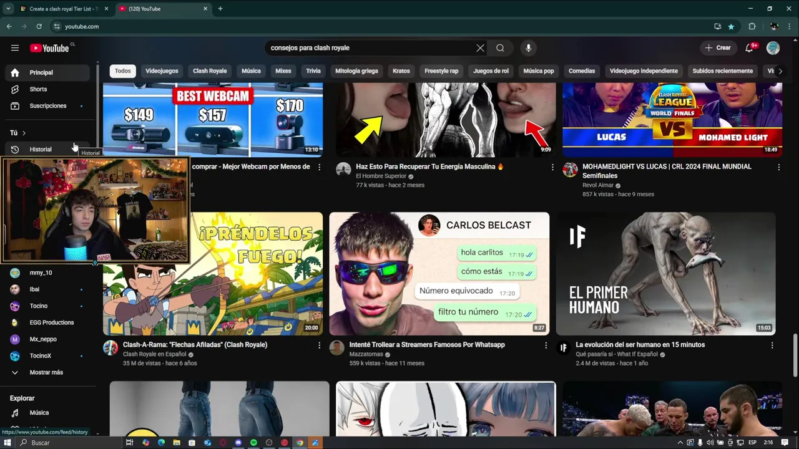Click the Crear button

(x=717, y=48)
